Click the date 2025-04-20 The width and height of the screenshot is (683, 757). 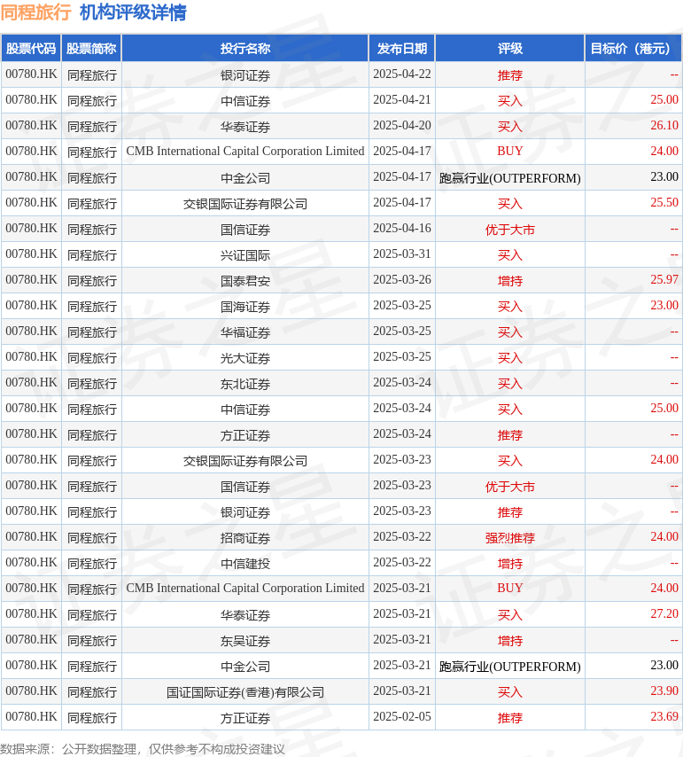click(x=402, y=126)
